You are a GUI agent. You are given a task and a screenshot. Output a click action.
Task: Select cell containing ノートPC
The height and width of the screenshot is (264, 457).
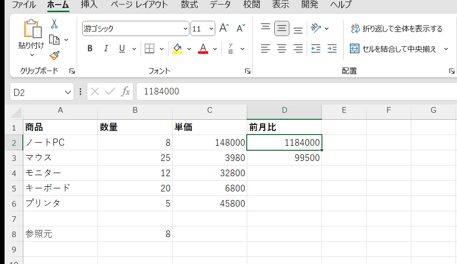(x=60, y=143)
